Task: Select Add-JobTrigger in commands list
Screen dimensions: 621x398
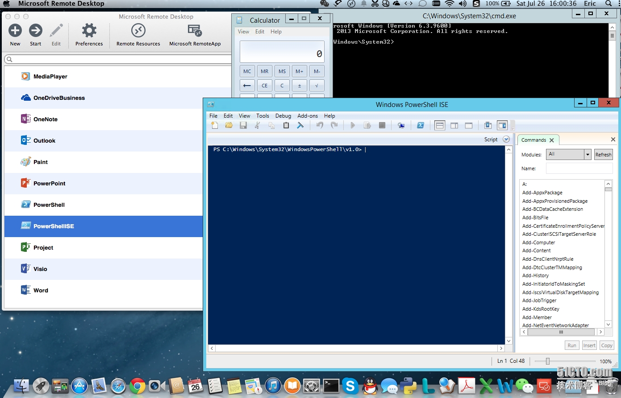Action: click(x=539, y=300)
